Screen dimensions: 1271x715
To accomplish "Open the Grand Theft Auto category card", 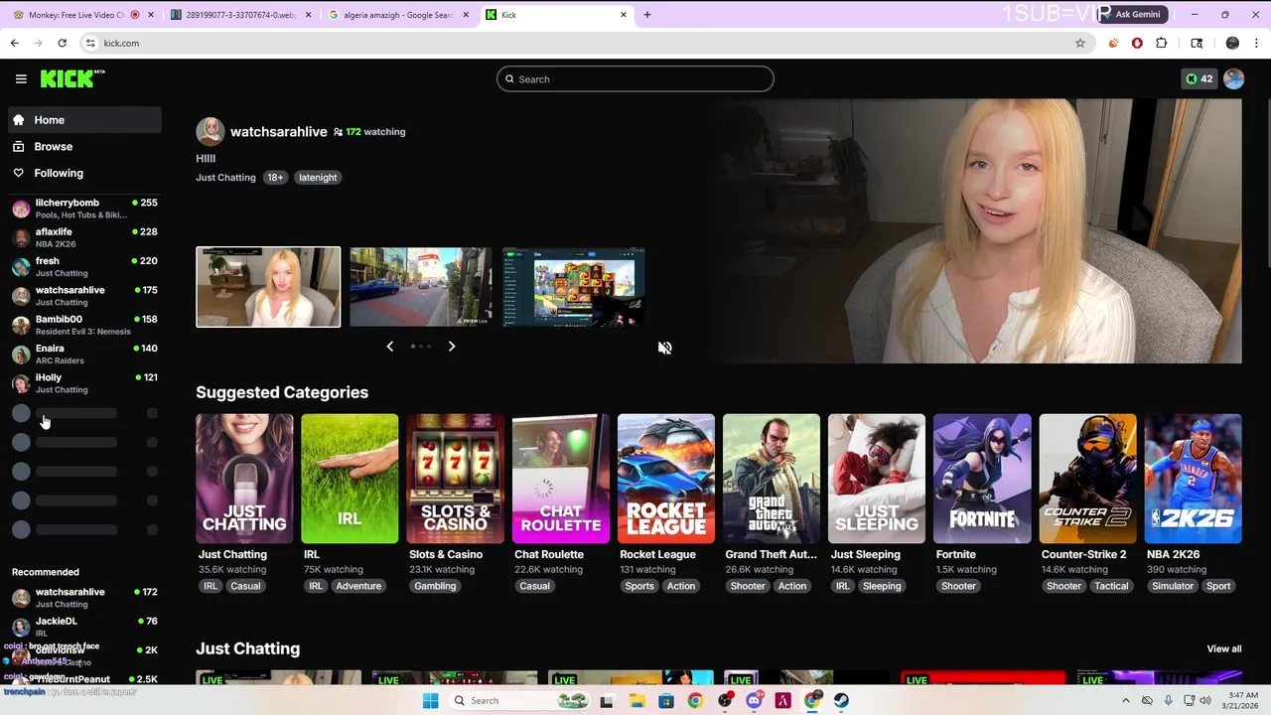I will 772,479.
